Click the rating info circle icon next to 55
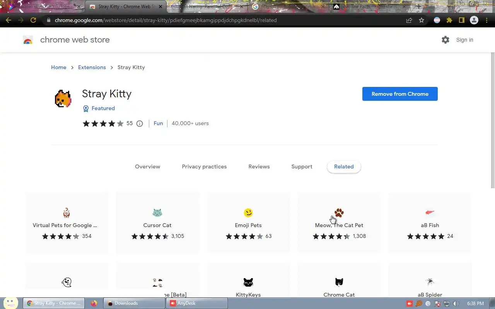The width and height of the screenshot is (495, 309). pos(140,124)
